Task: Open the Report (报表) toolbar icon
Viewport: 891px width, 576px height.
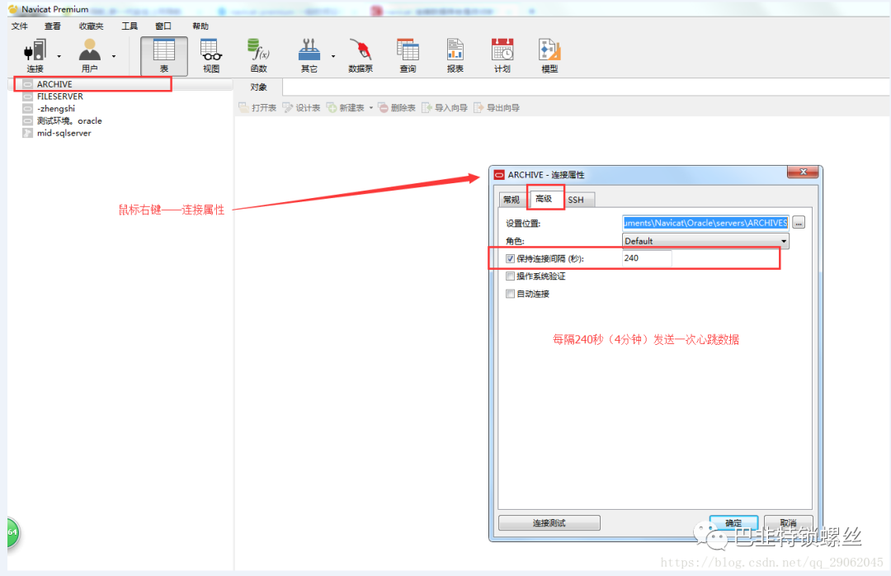Action: (x=455, y=56)
